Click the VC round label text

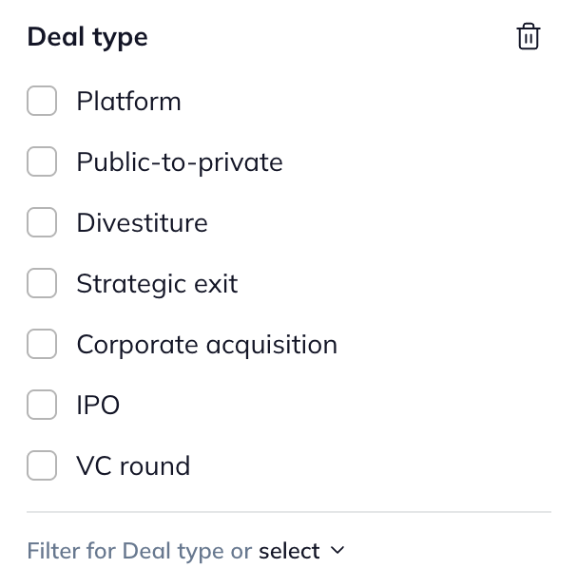pos(133,466)
